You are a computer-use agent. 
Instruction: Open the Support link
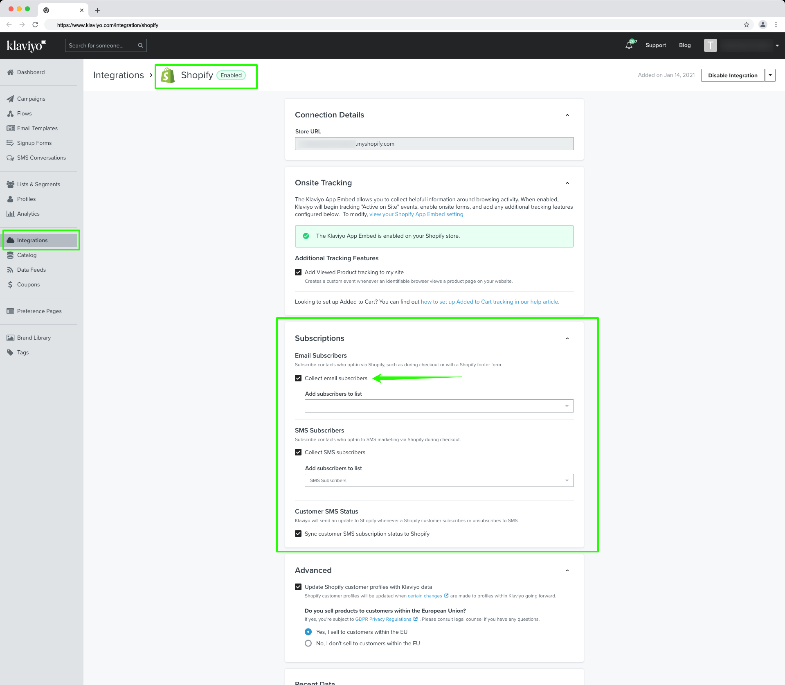(x=656, y=45)
